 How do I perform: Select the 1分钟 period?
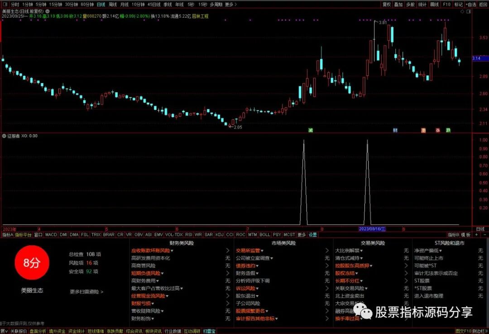[x=27, y=5]
